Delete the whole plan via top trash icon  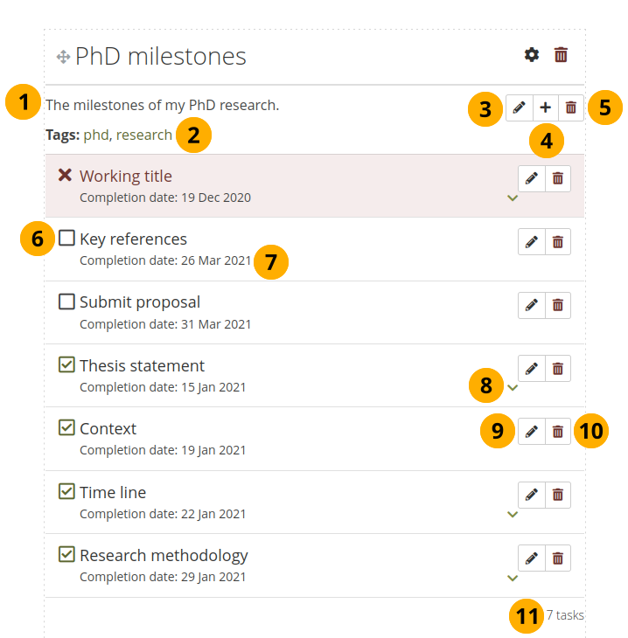coord(571,107)
